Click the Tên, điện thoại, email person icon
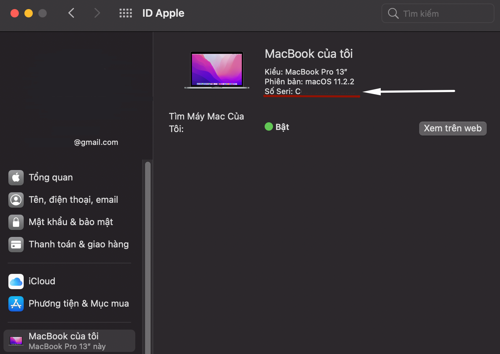500x354 pixels. coord(16,200)
